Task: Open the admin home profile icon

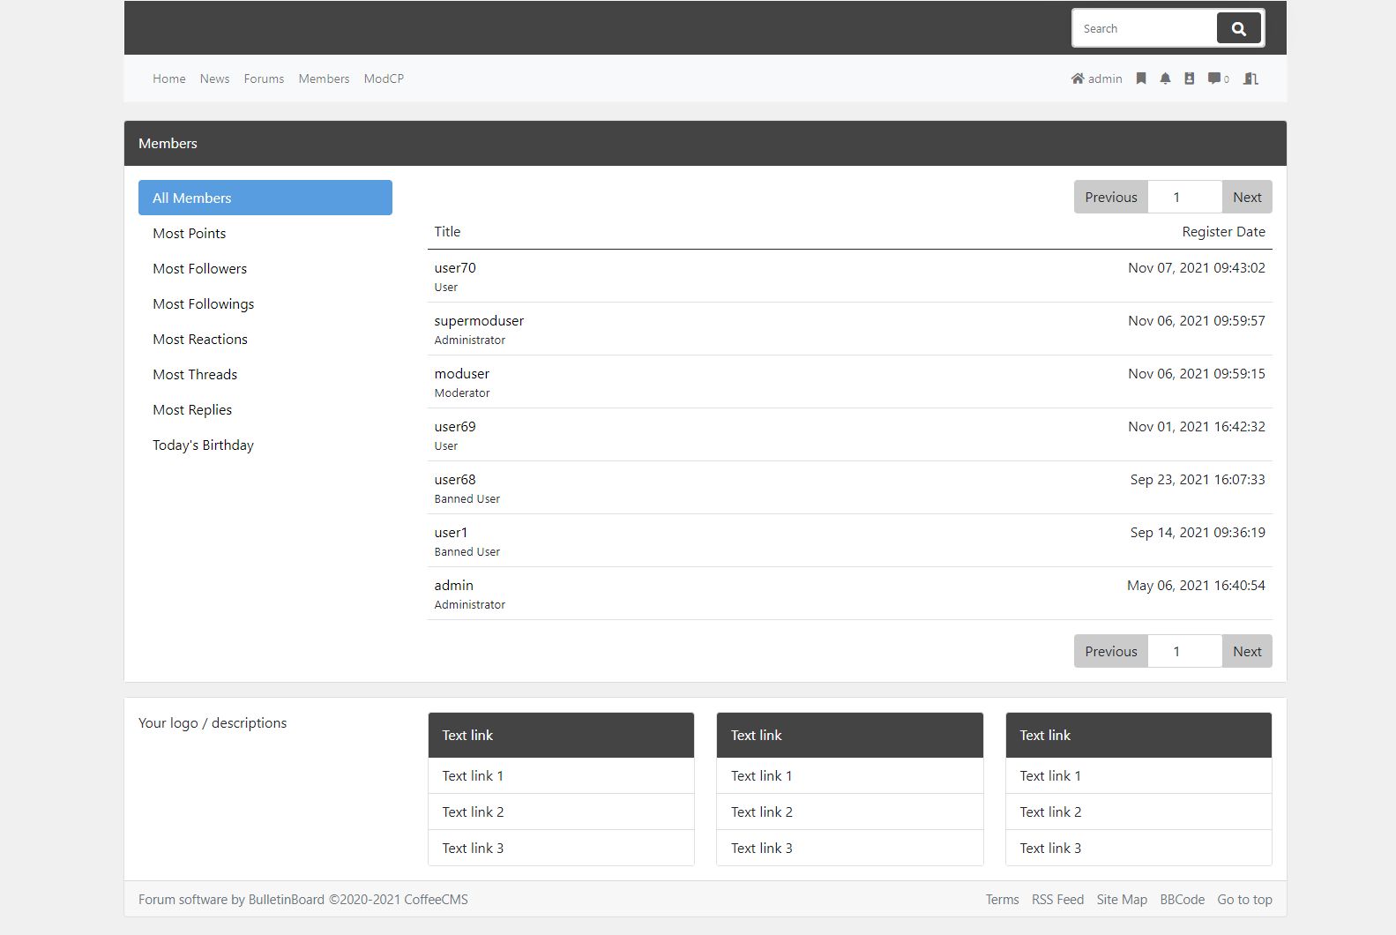Action: (x=1078, y=79)
